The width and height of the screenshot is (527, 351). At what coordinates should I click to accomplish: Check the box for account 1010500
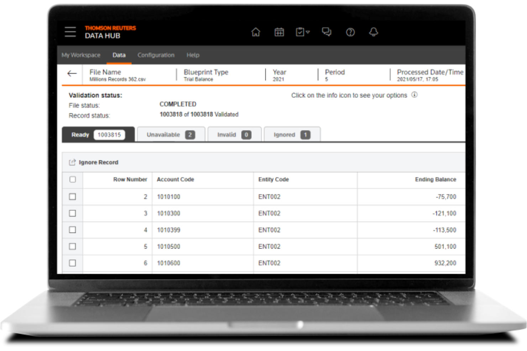(73, 246)
